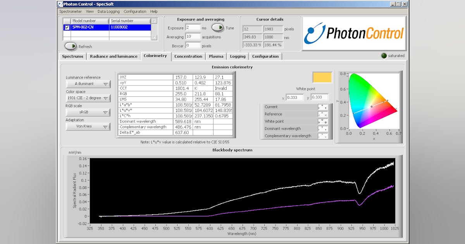Click the SpecSoft title bar application icon
Viewport: 465px width, 244px height.
[60, 4]
